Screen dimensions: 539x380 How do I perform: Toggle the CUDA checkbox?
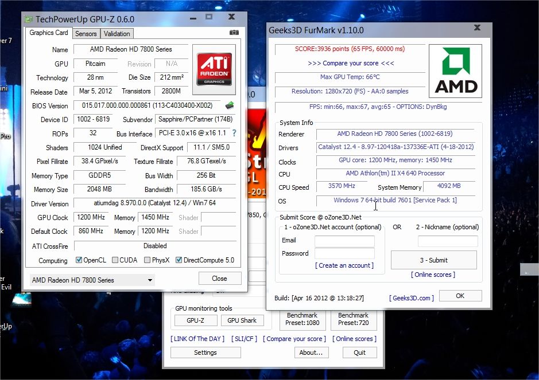click(x=115, y=260)
